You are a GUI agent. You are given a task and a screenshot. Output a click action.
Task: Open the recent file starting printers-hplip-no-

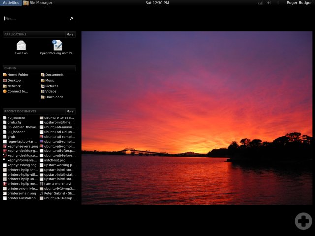[x=21, y=179]
